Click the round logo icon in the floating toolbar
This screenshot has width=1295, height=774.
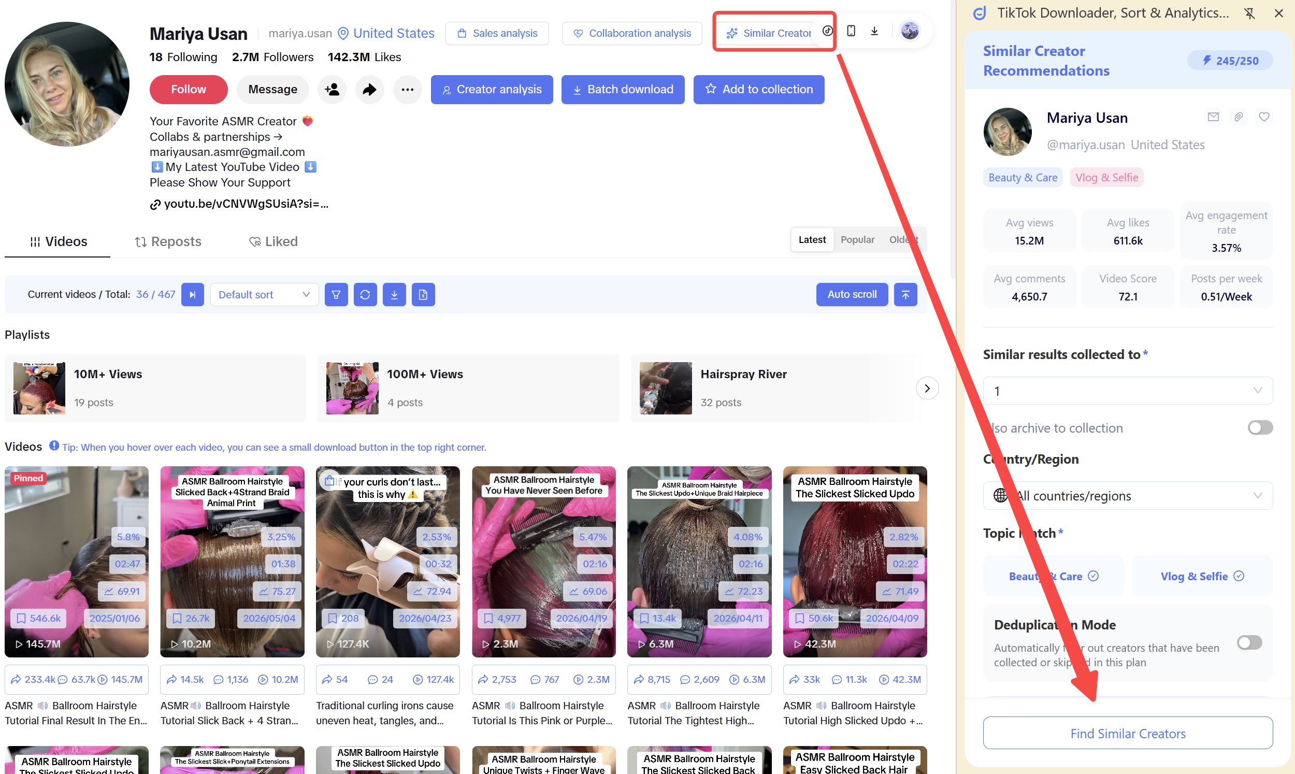828,31
